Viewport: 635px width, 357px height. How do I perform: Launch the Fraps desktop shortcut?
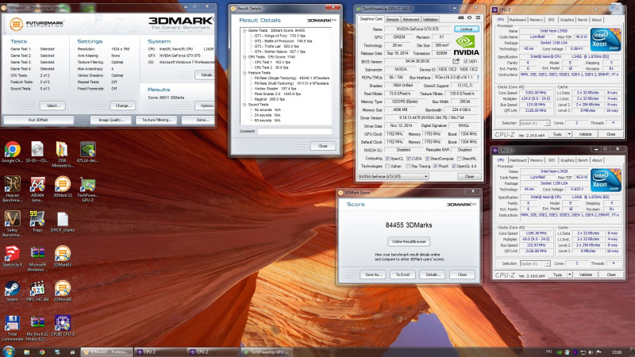pyautogui.click(x=37, y=220)
